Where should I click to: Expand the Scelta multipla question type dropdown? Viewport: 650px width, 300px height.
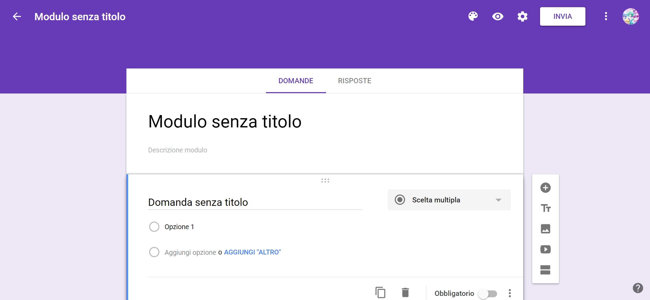coord(449,200)
